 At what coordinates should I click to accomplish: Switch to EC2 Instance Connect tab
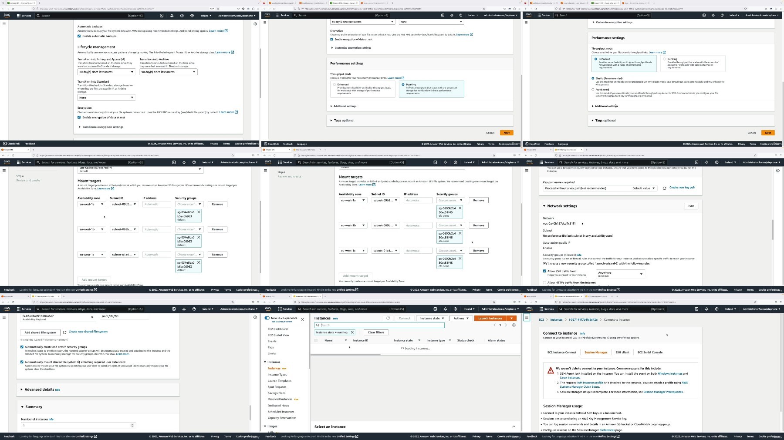tap(562, 352)
